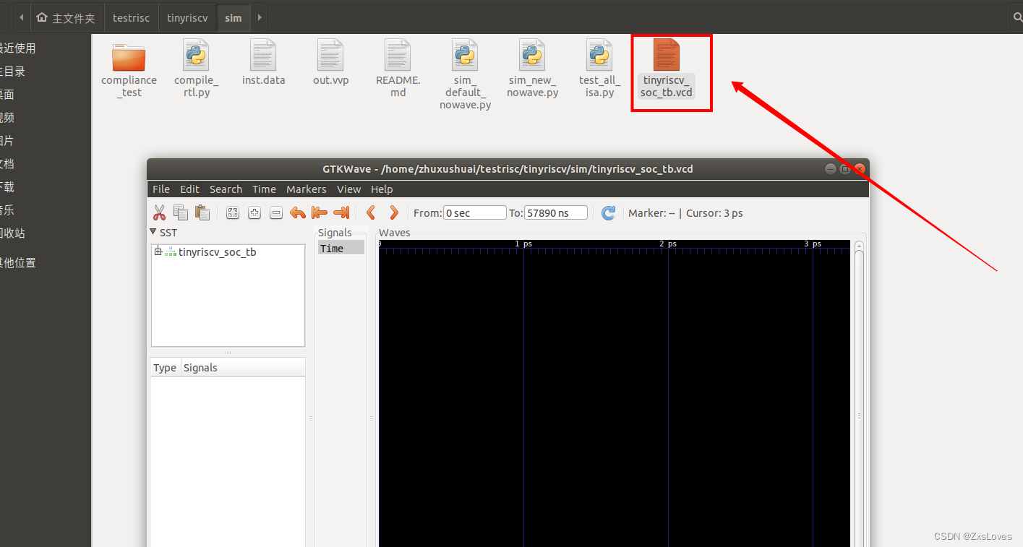Viewport: 1023px width, 547px height.
Task: Click the Zoom In plus icon
Action: [254, 212]
